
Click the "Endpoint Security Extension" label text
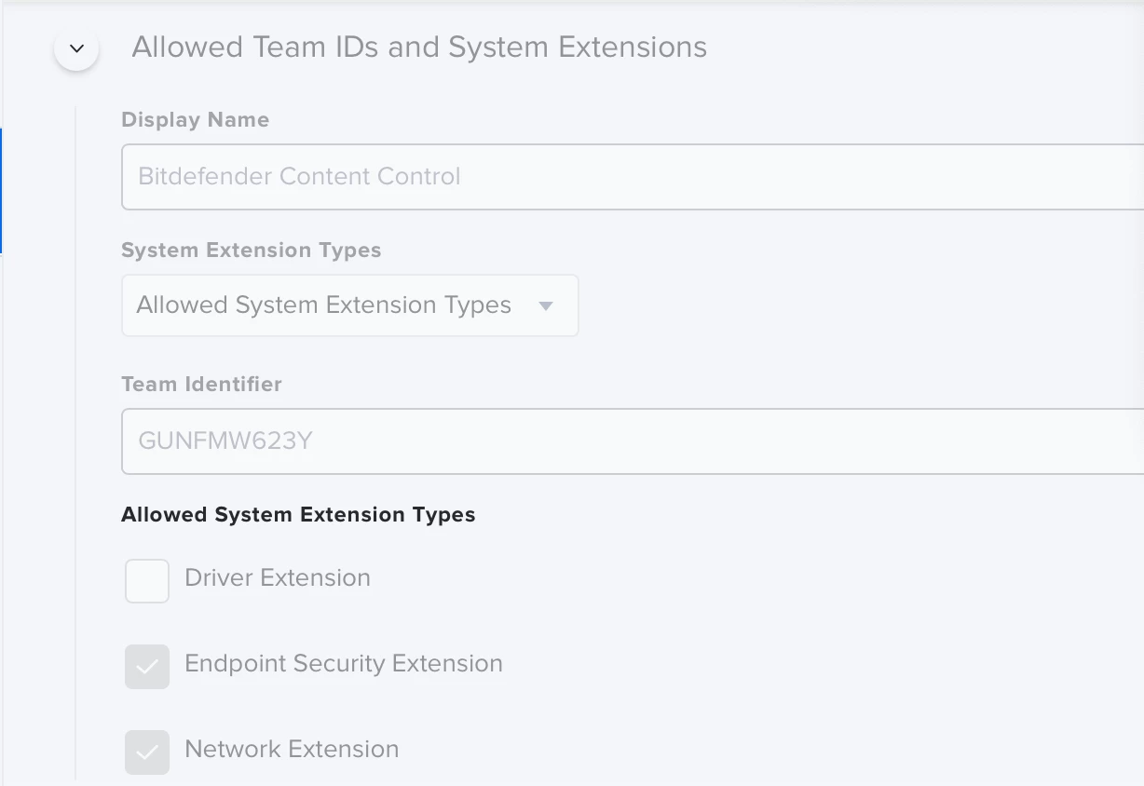click(344, 664)
